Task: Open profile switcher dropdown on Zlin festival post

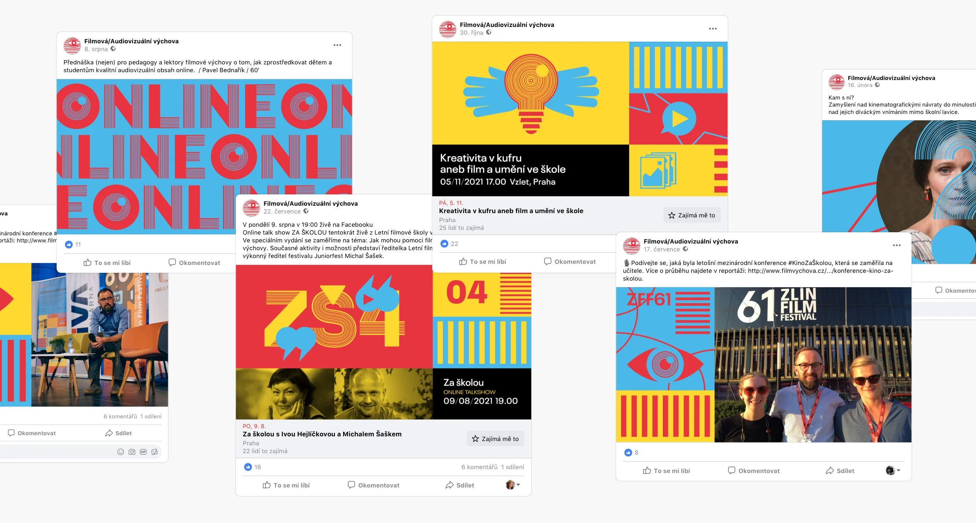Action: [x=893, y=471]
